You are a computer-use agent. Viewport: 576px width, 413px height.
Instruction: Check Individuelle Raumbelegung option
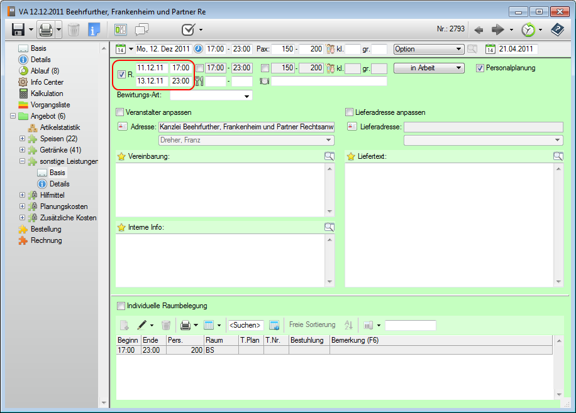[120, 306]
